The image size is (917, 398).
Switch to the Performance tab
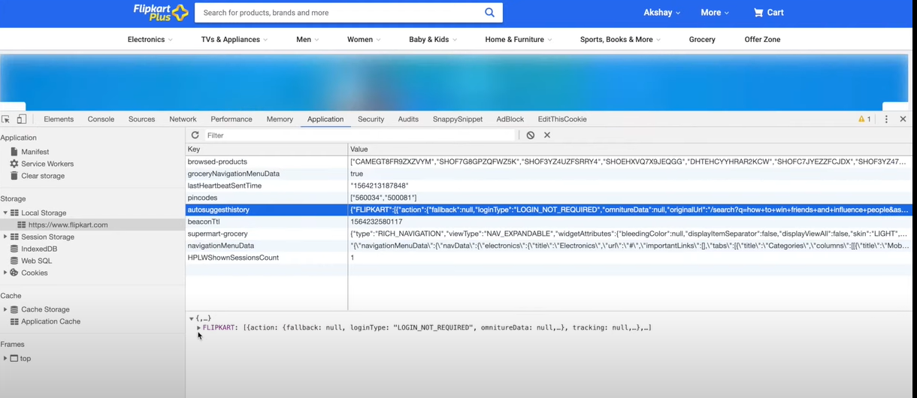[232, 119]
